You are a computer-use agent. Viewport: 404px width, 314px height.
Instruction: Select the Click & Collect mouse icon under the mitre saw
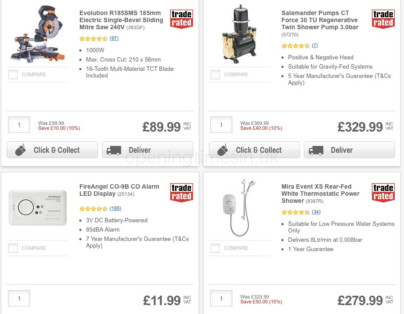(20, 150)
